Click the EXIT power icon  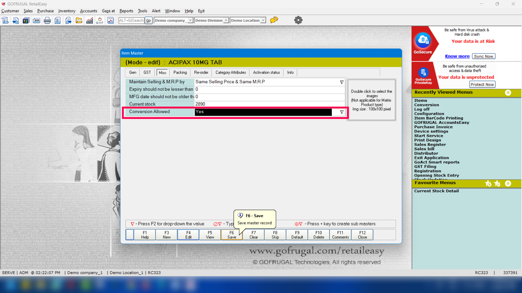[100, 20]
